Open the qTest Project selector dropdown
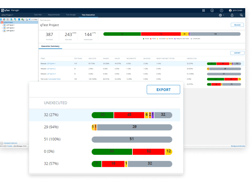 coord(7,15)
